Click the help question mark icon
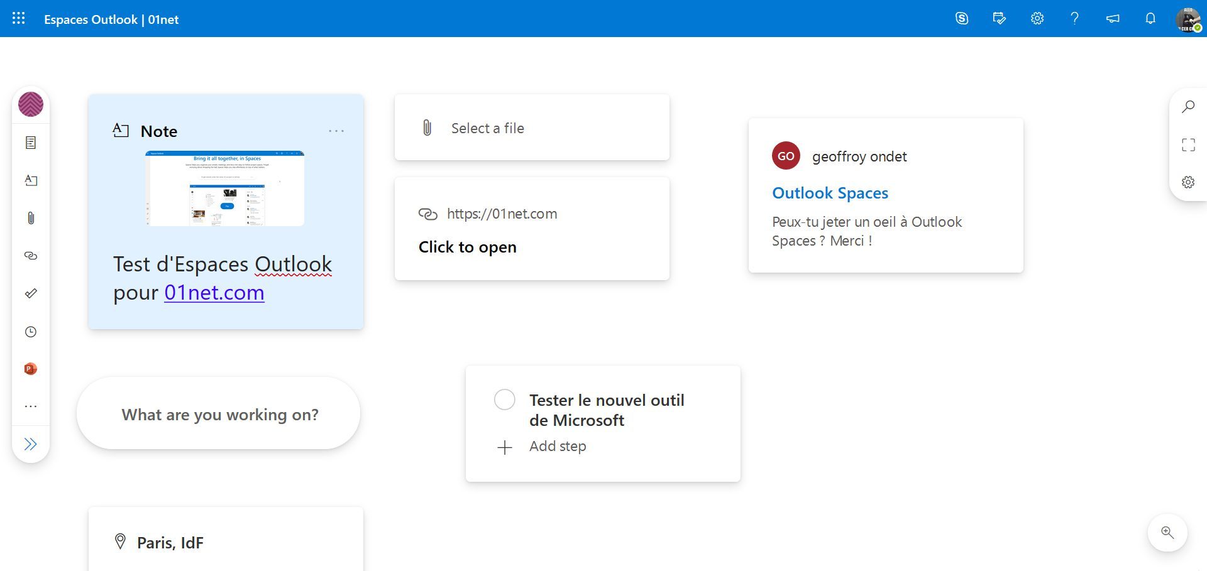Screen dimensions: 1207x571 (x=1074, y=19)
